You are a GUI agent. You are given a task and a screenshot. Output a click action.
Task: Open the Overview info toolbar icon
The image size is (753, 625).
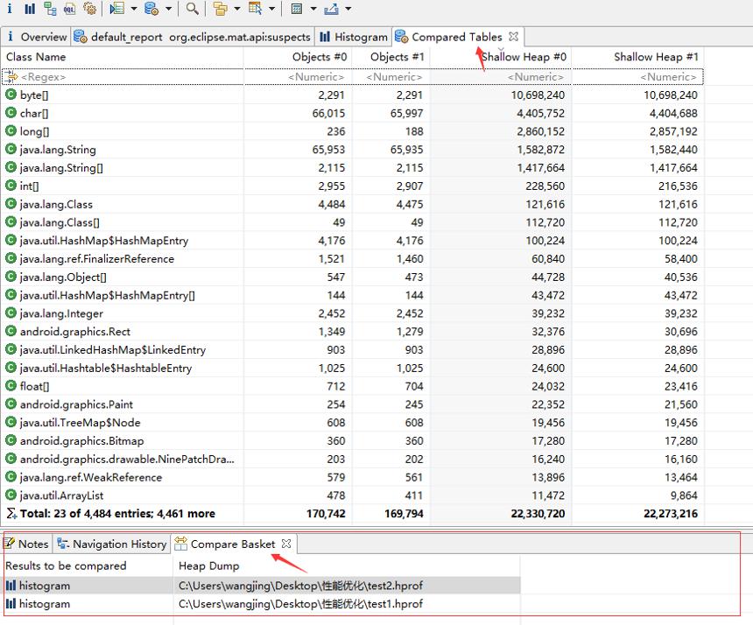9,8
